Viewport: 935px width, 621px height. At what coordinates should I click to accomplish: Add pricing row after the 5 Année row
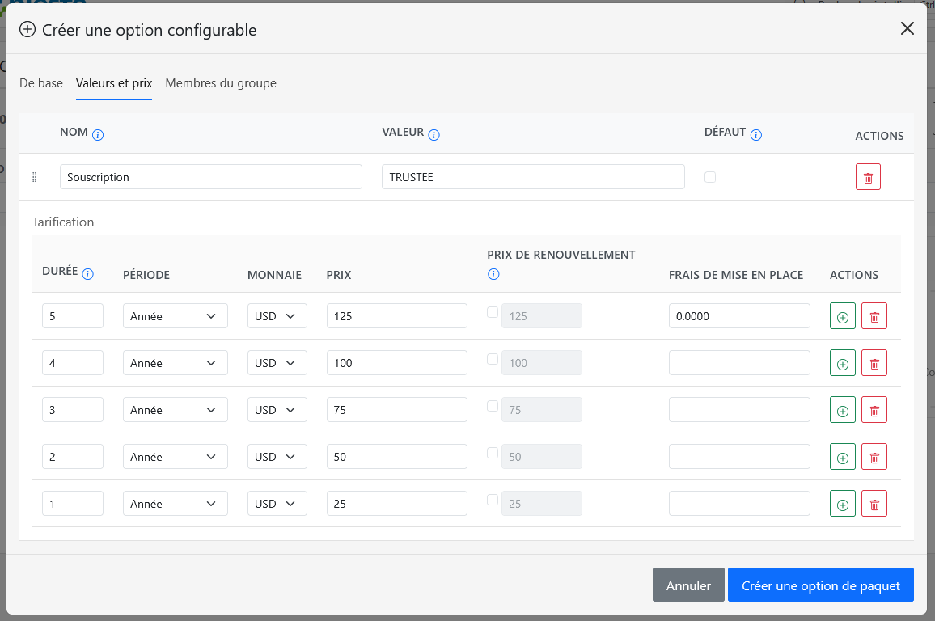click(x=843, y=316)
